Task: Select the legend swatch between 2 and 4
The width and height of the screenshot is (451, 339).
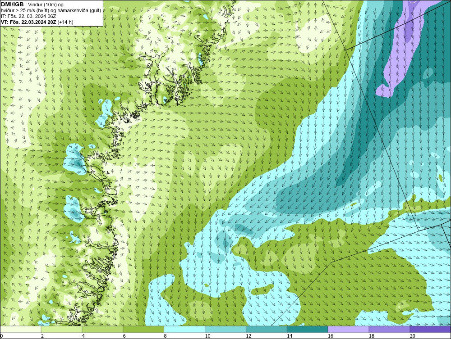Action: pyautogui.click(x=61, y=329)
